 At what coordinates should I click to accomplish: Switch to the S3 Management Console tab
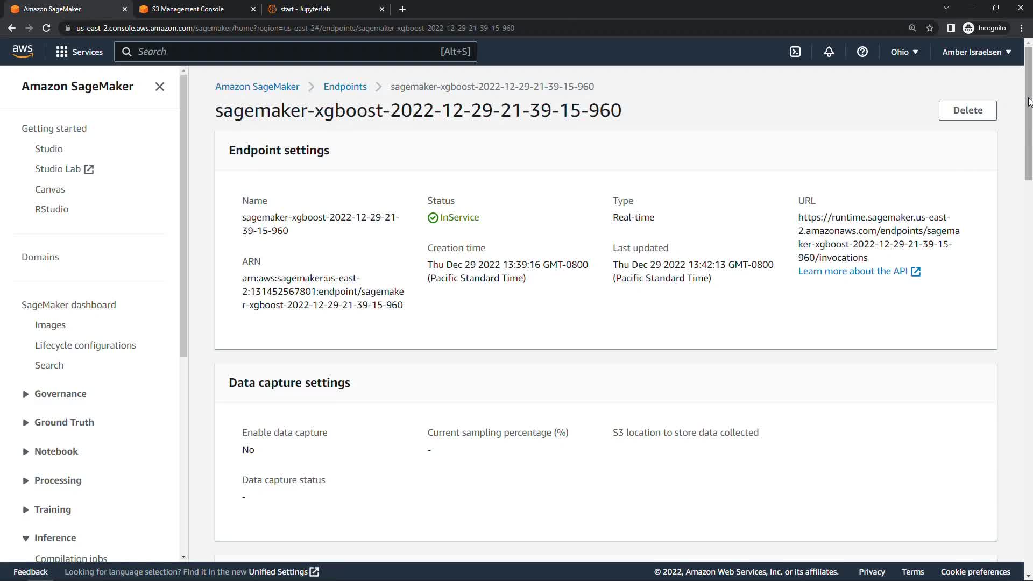[188, 9]
